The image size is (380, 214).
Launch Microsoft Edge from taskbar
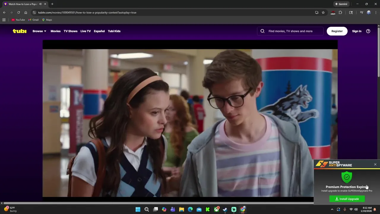tap(190, 210)
